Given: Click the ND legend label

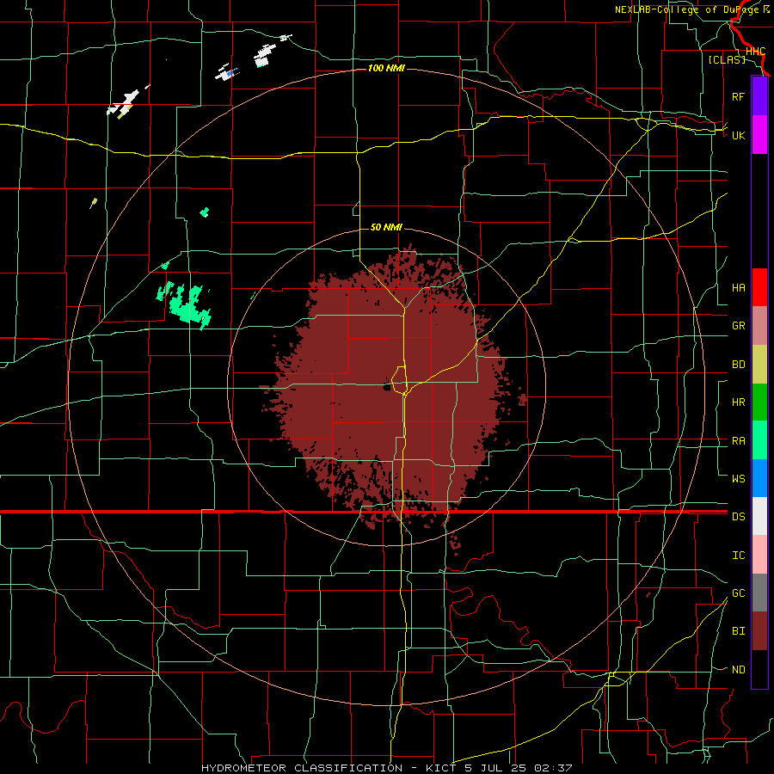Looking at the screenshot, I should pos(738,670).
